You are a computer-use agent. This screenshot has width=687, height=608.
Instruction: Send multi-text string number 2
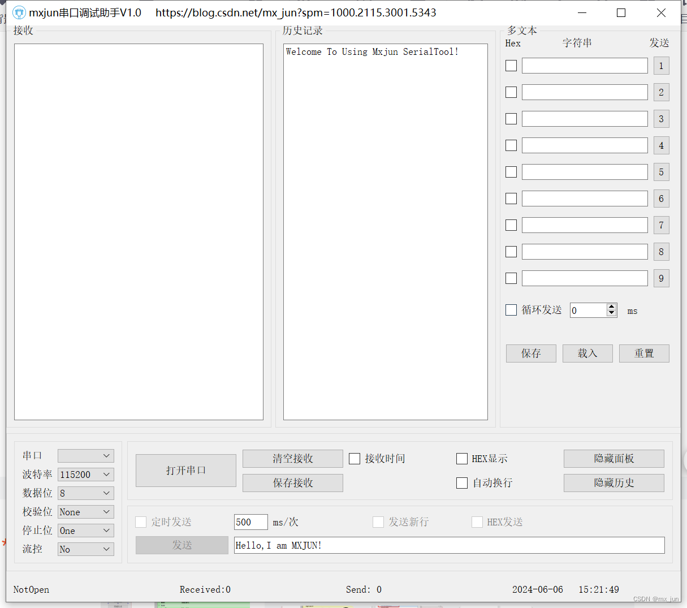point(662,92)
